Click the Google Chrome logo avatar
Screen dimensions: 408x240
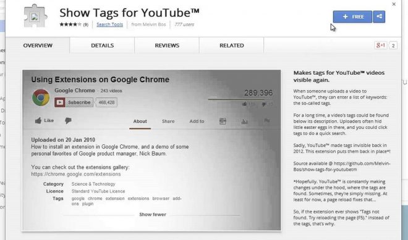tap(41, 97)
